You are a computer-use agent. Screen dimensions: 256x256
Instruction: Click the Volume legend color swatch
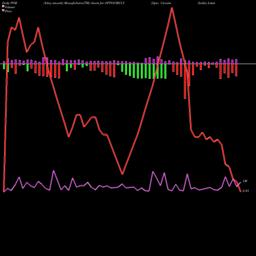click(x=3, y=7)
